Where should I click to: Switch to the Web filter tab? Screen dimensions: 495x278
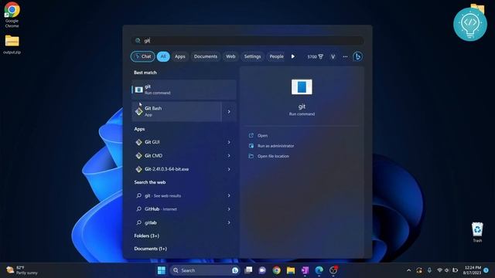pos(230,56)
